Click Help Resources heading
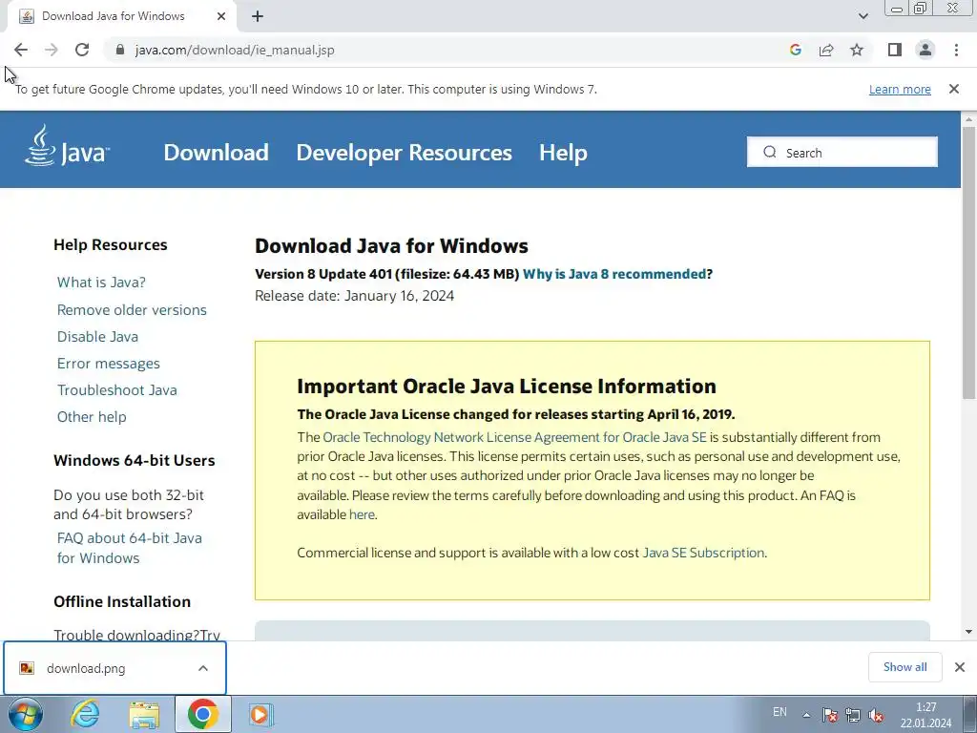Image resolution: width=977 pixels, height=733 pixels. (111, 245)
